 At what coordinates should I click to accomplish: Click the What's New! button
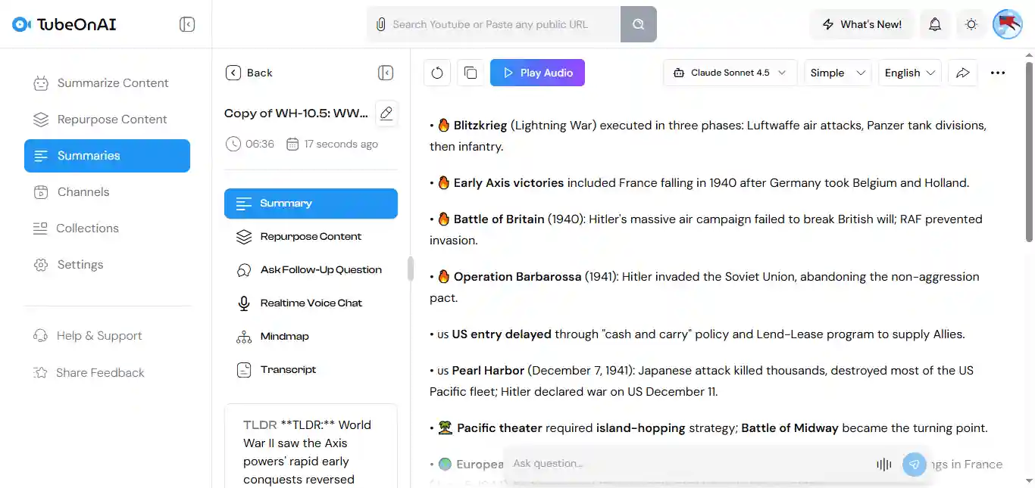[x=861, y=24]
